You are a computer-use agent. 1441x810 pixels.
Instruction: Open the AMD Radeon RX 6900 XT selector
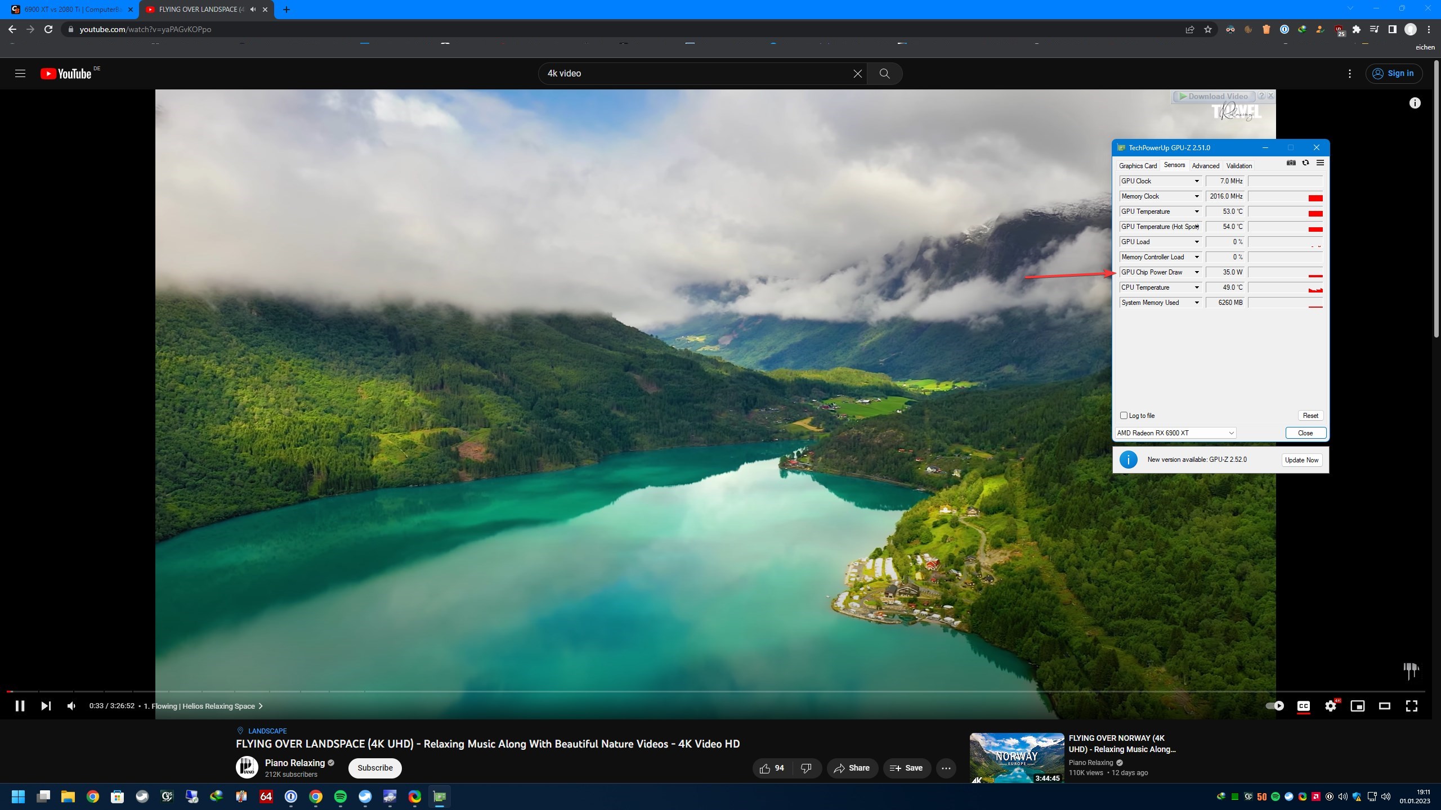(x=1175, y=433)
